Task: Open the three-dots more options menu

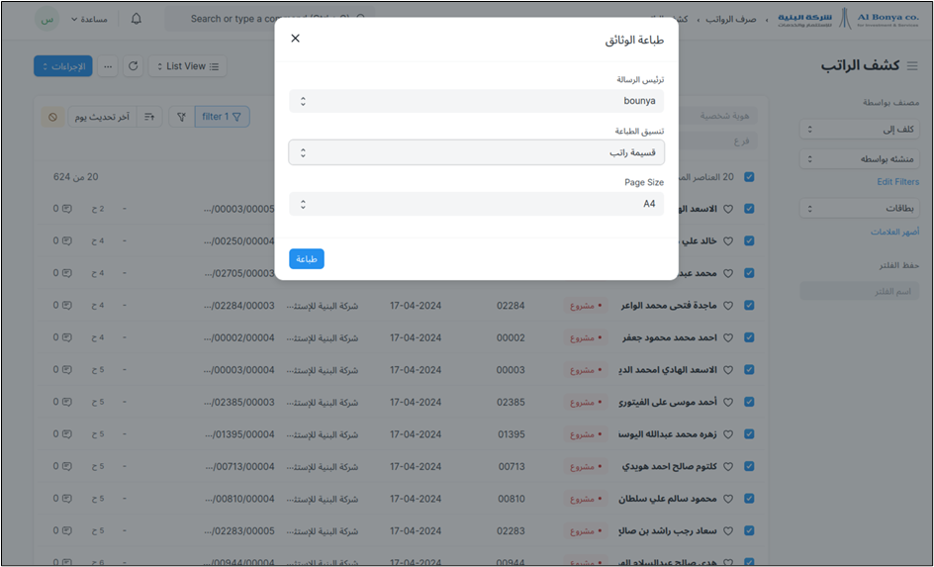Action: (x=108, y=66)
